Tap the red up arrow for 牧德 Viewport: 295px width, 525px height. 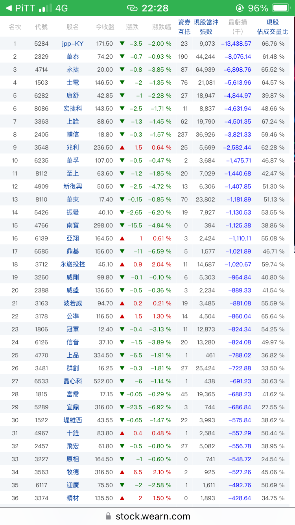[x=122, y=472]
